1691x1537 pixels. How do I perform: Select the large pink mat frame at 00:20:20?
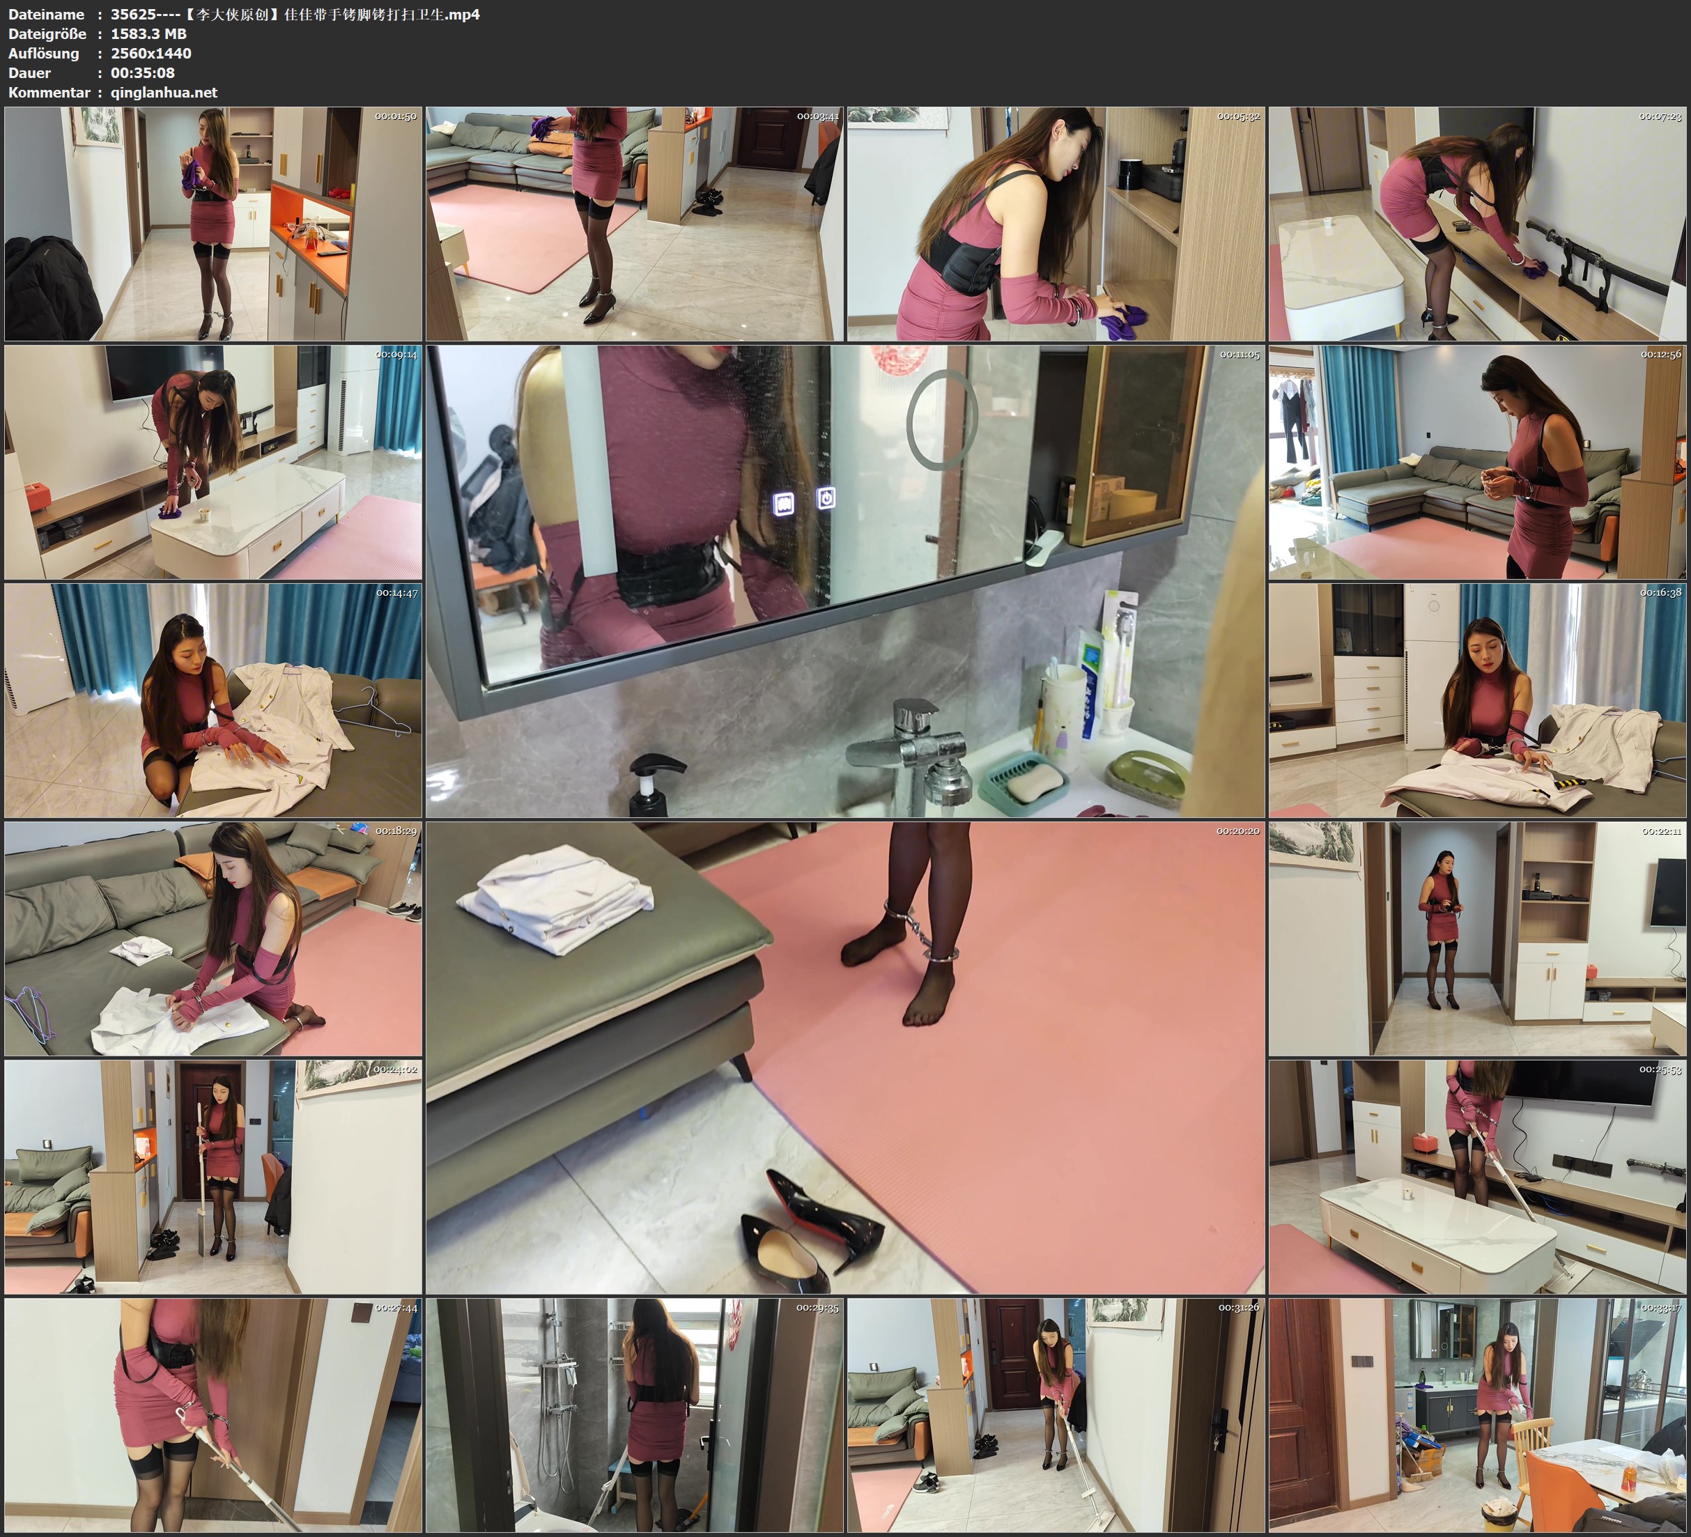[x=844, y=1058]
